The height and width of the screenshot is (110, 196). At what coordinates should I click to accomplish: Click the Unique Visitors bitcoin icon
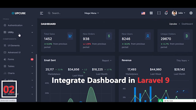pyautogui.click(x=186, y=36)
